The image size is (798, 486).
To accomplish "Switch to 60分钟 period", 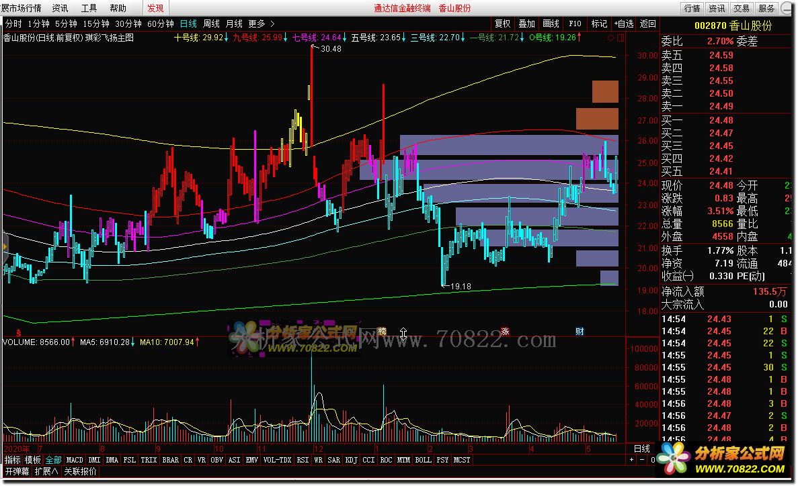I will tap(160, 24).
